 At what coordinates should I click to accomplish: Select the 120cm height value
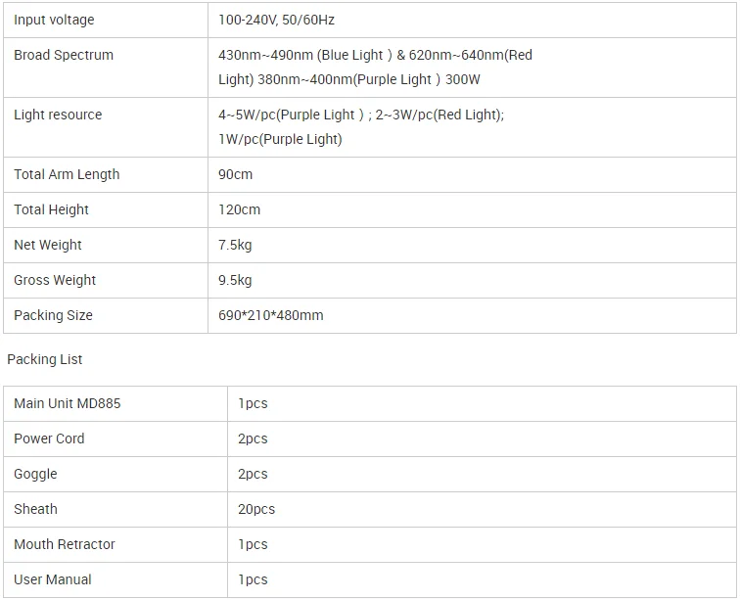pyautogui.click(x=240, y=209)
